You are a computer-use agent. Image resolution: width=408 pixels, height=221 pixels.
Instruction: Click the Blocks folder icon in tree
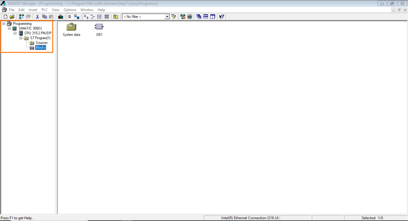click(32, 47)
